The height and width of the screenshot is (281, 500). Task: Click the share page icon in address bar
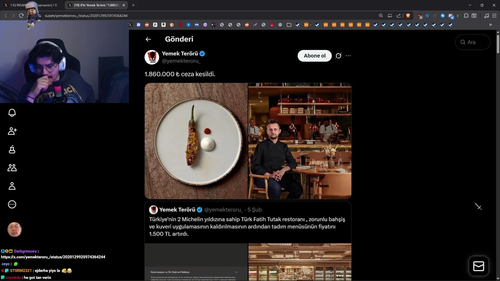(398, 16)
